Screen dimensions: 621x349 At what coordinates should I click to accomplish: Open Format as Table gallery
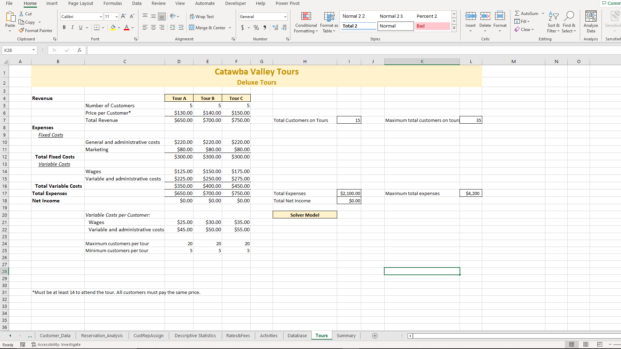click(329, 22)
